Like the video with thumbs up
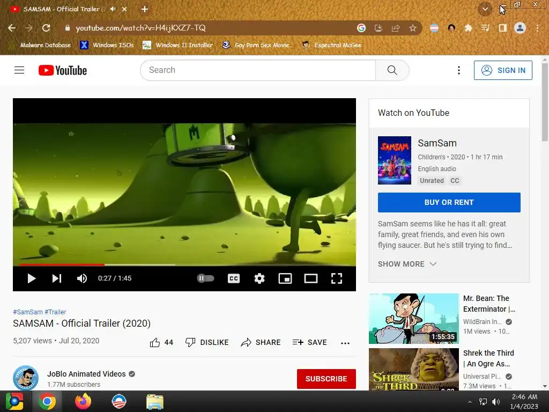 [x=161, y=342]
